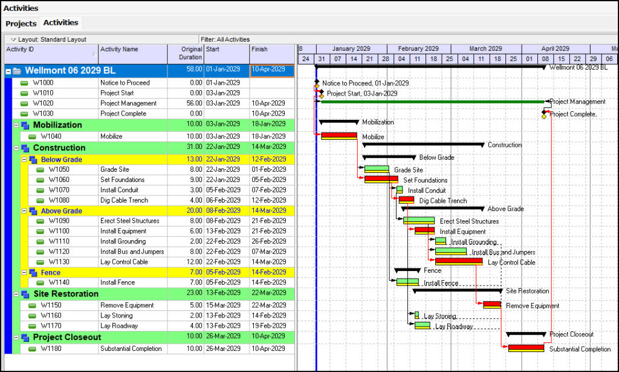Select the Install Bus and Jumpers activity name
The image size is (619, 372).
[x=132, y=252]
